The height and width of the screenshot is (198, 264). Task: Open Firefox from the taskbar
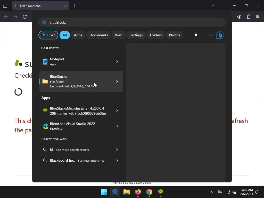coord(138,192)
